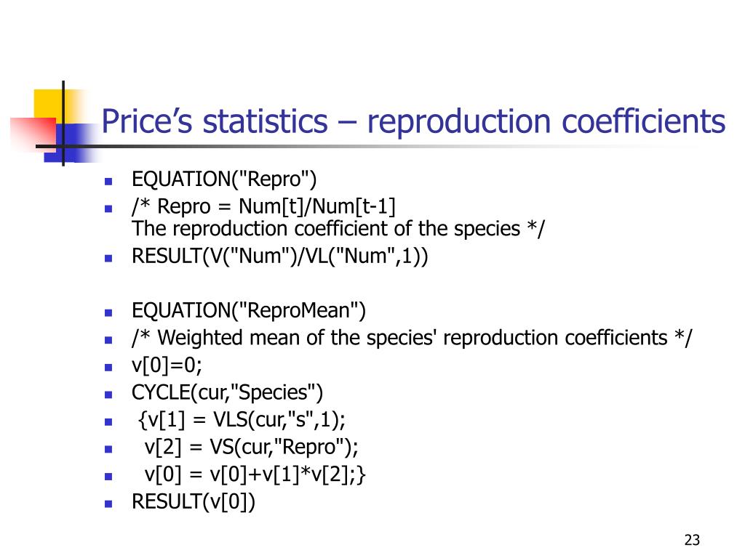Click the CYCLE(cur,"Species") line

tap(227, 393)
